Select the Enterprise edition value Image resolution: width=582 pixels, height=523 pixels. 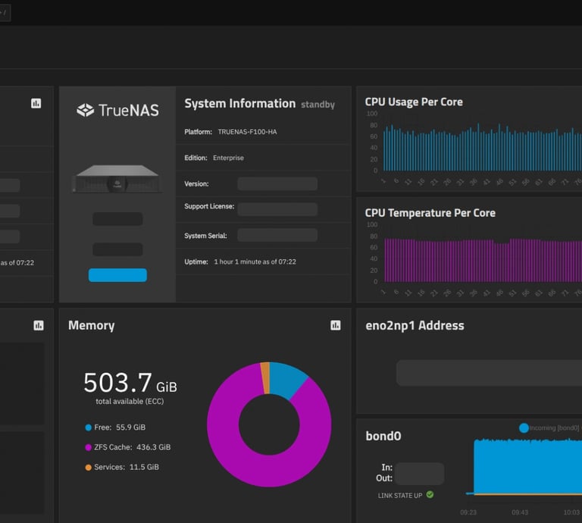click(x=228, y=158)
